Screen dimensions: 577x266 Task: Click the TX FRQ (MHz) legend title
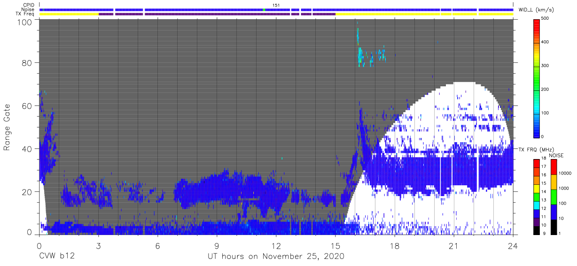click(537, 149)
